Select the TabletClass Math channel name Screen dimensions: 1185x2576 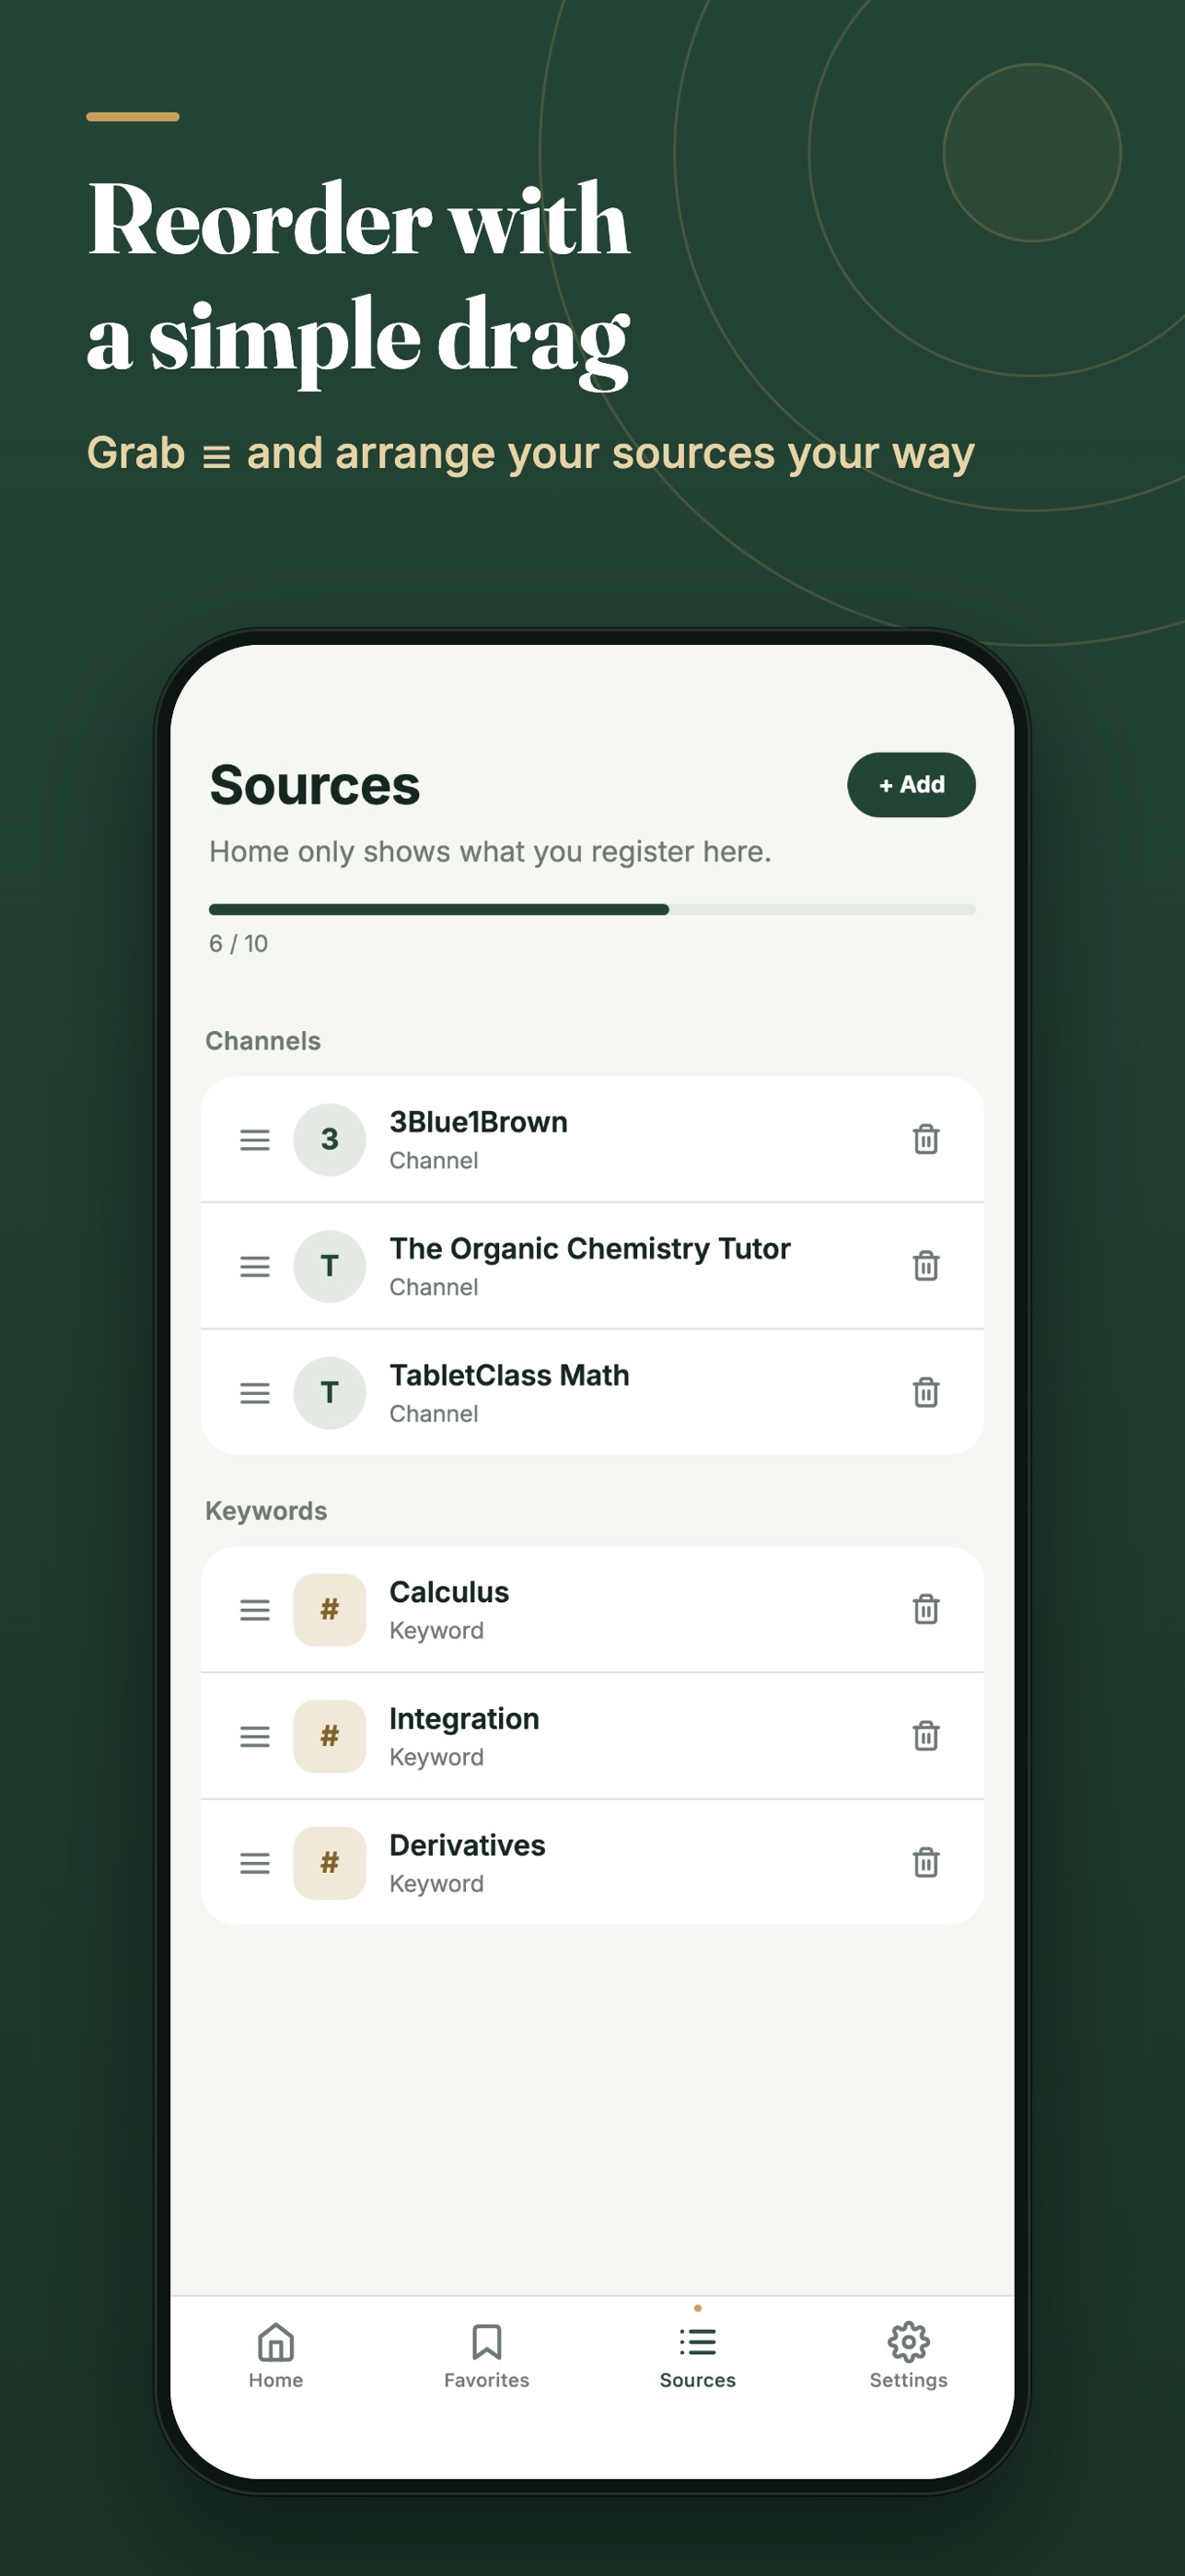click(509, 1375)
